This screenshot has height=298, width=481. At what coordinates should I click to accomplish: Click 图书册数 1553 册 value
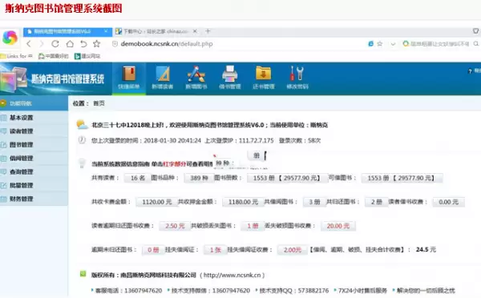click(x=287, y=178)
